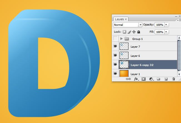Screen dimensions: 181x123
Task: Create new fill or adjustment layer
Action: pyautogui.click(x=151, y=79)
